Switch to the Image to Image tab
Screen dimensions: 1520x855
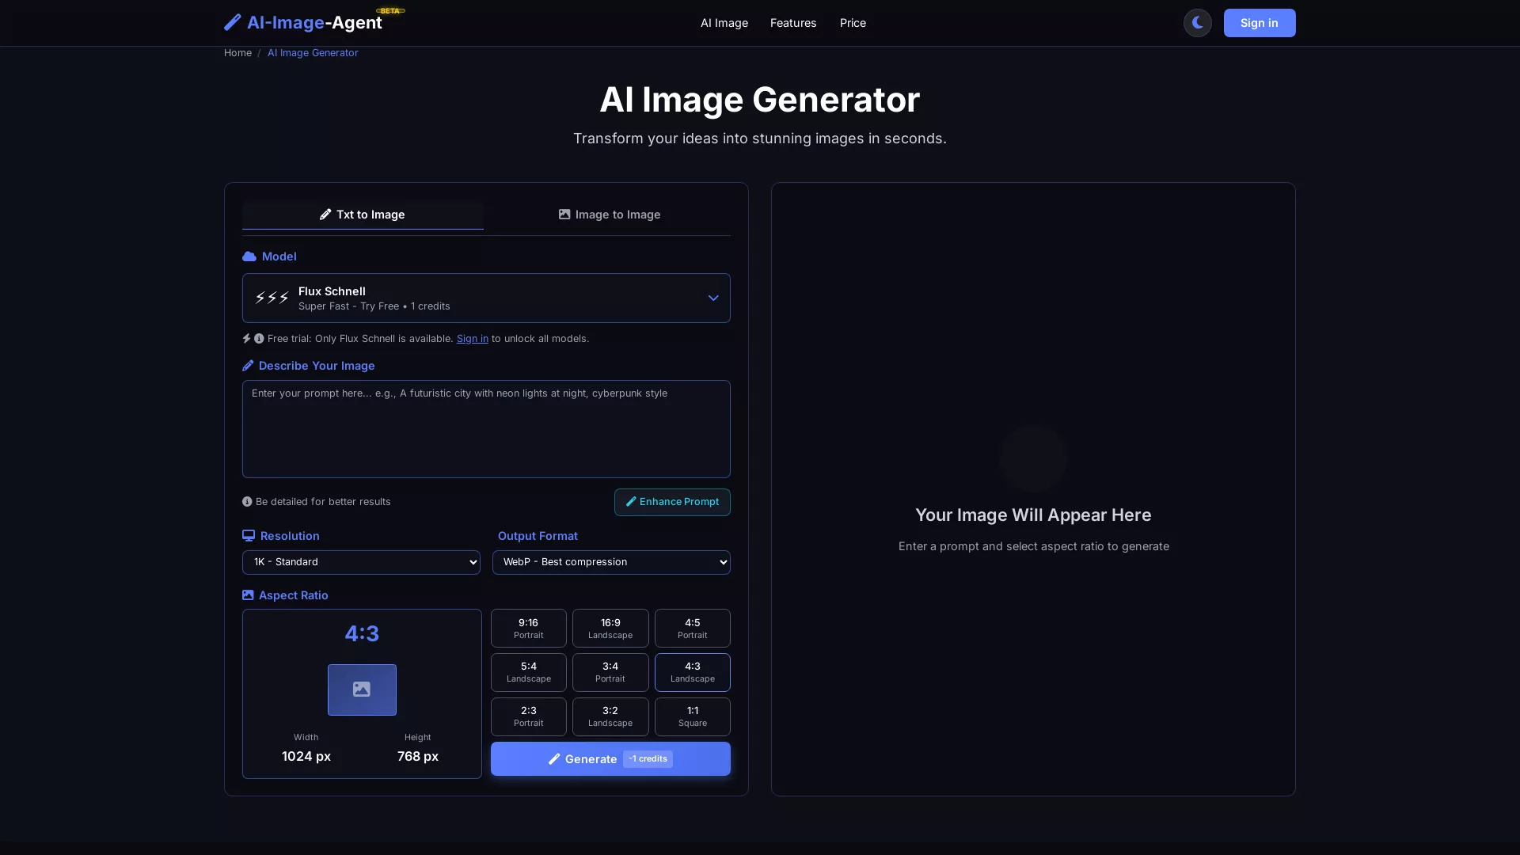click(610, 215)
